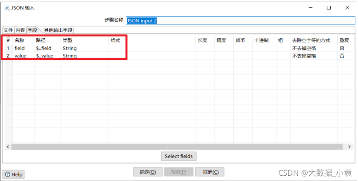Maximize the JSON 输入 window

coord(329,8)
